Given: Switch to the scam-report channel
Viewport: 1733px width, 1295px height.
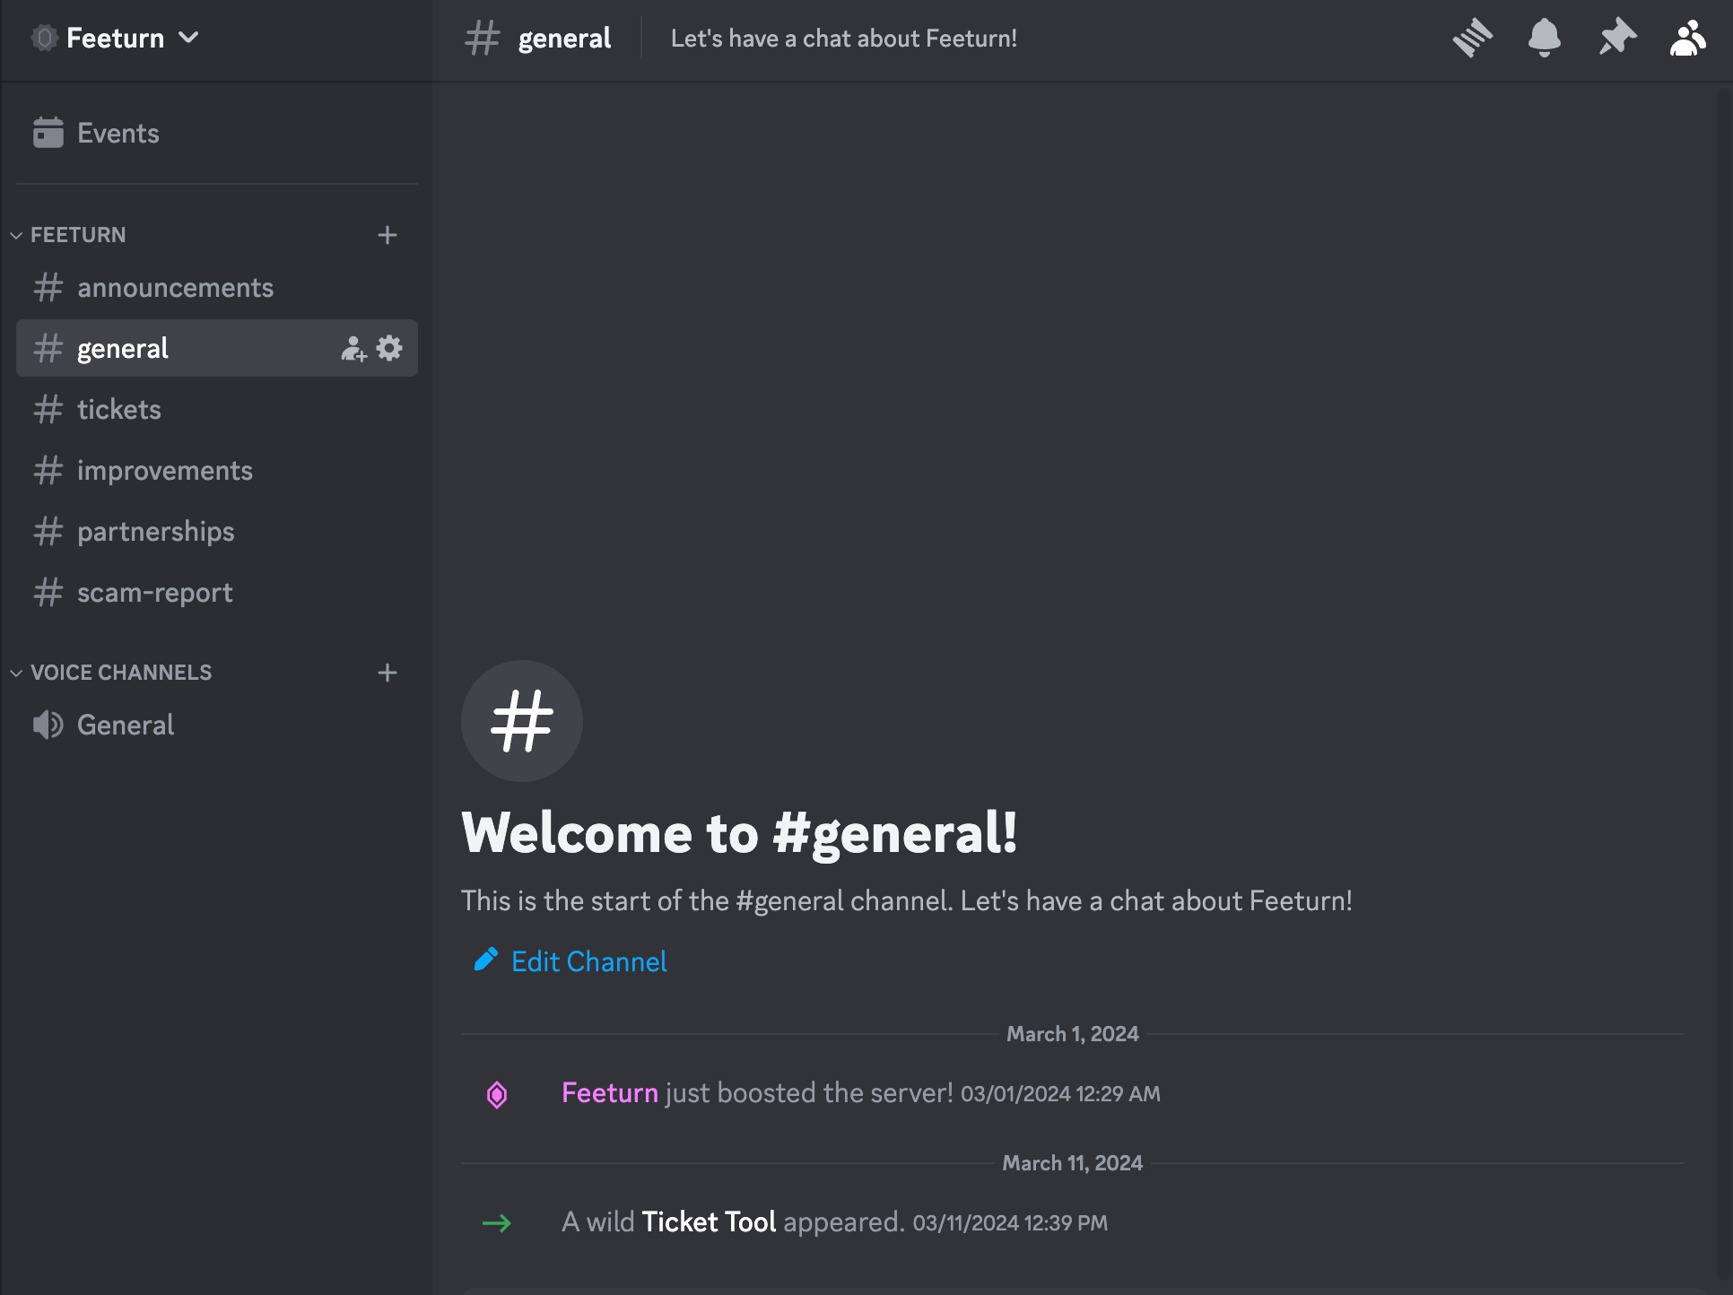Looking at the screenshot, I should point(154,593).
